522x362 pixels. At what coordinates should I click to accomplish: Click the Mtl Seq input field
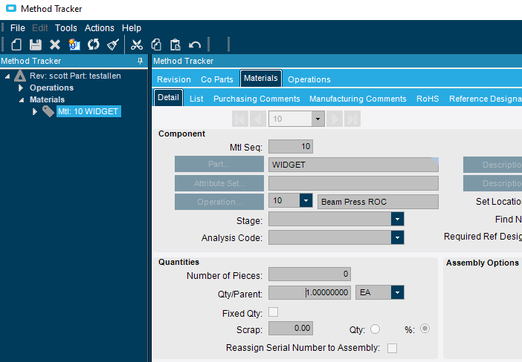click(291, 146)
